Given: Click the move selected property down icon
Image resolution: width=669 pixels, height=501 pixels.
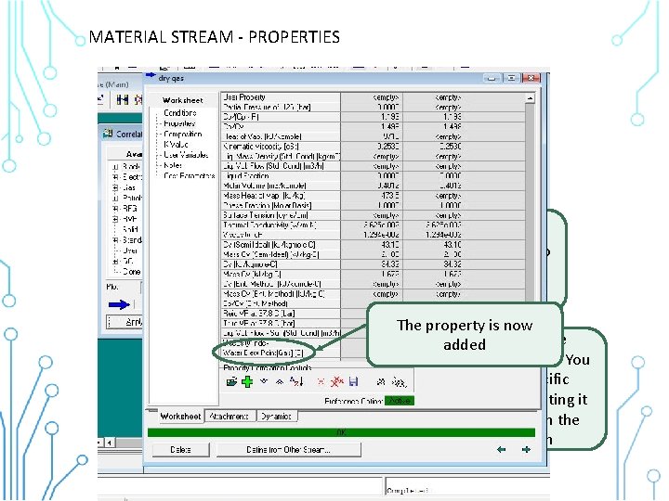Looking at the screenshot, I should 264,381.
